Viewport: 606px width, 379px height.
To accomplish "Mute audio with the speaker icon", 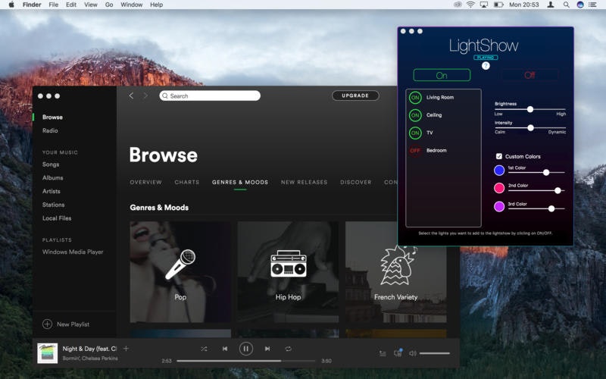I will tap(413, 353).
